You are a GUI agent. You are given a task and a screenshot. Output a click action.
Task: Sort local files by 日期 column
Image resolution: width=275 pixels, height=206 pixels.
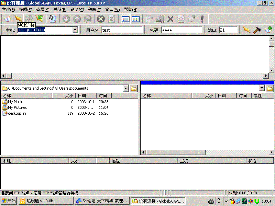pos(86,96)
